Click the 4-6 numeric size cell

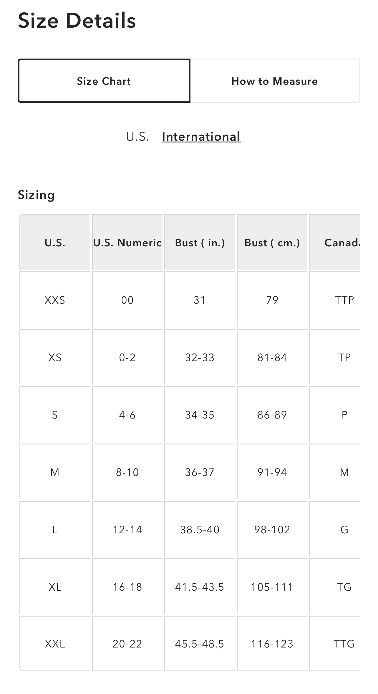point(127,415)
